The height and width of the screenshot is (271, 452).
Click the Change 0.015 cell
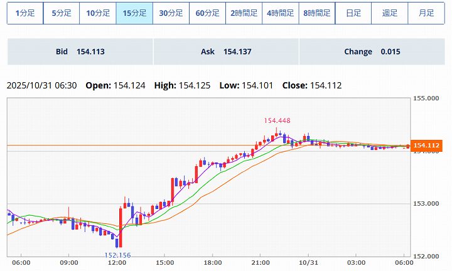click(372, 51)
